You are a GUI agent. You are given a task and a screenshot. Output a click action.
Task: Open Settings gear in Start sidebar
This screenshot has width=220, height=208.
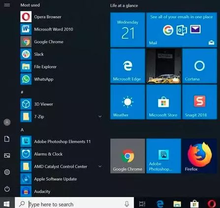click(7, 172)
